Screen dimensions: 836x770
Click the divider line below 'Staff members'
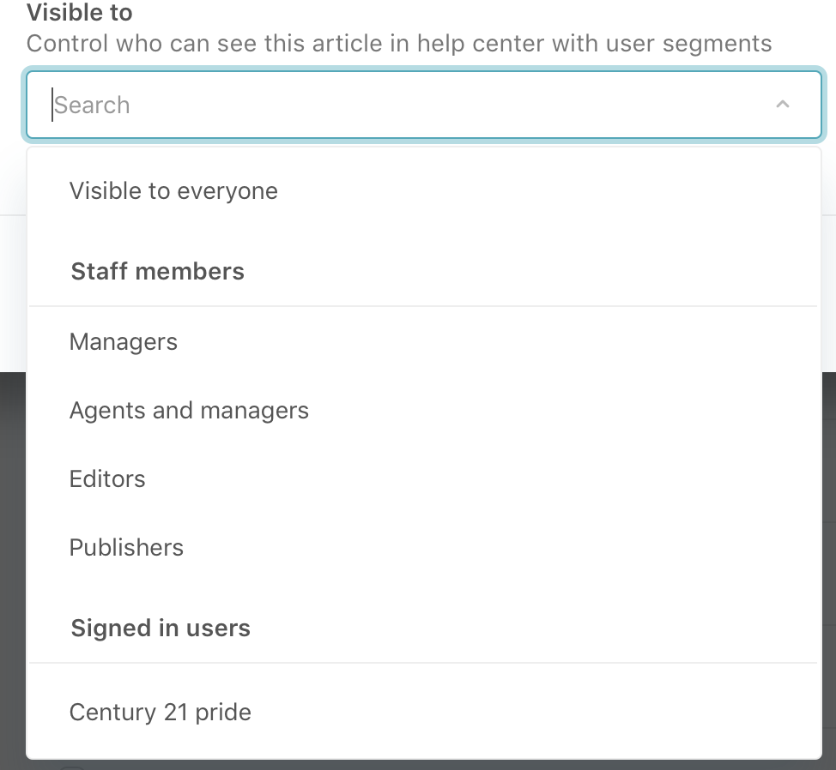click(x=422, y=306)
